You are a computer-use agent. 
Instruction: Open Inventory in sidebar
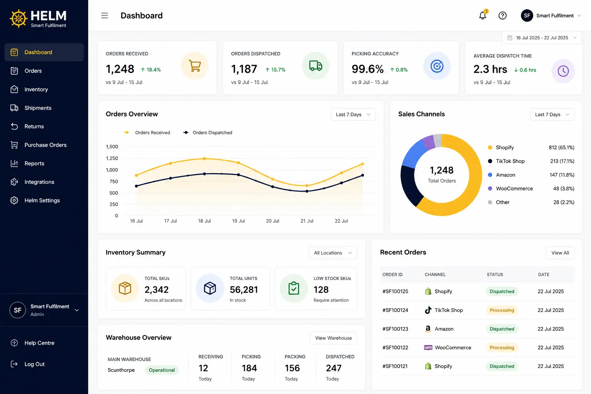pos(44,89)
